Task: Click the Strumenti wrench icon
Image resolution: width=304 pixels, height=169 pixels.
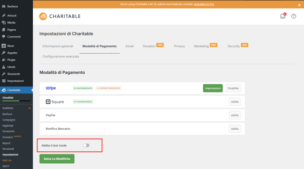Action: point(4,74)
